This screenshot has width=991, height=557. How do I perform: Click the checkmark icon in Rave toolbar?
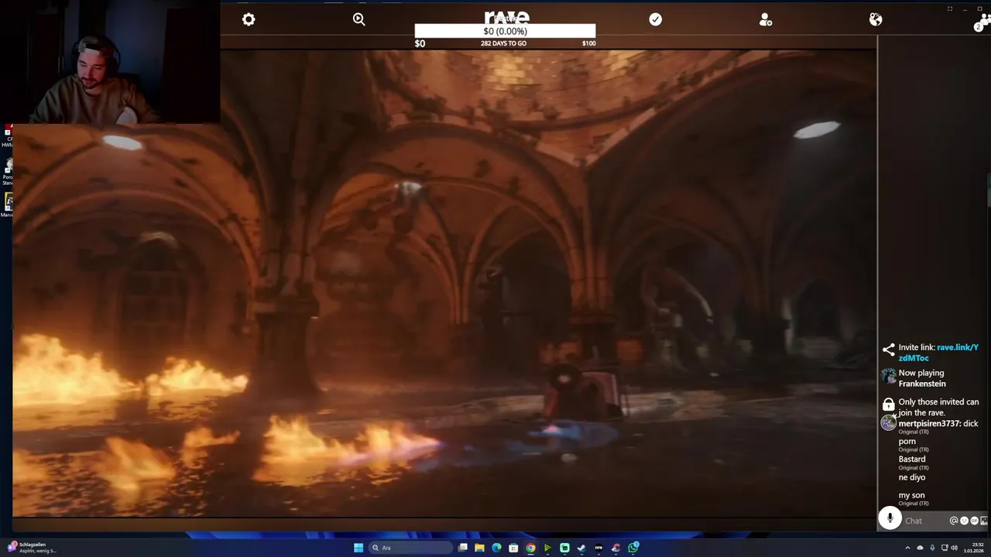coord(656,19)
